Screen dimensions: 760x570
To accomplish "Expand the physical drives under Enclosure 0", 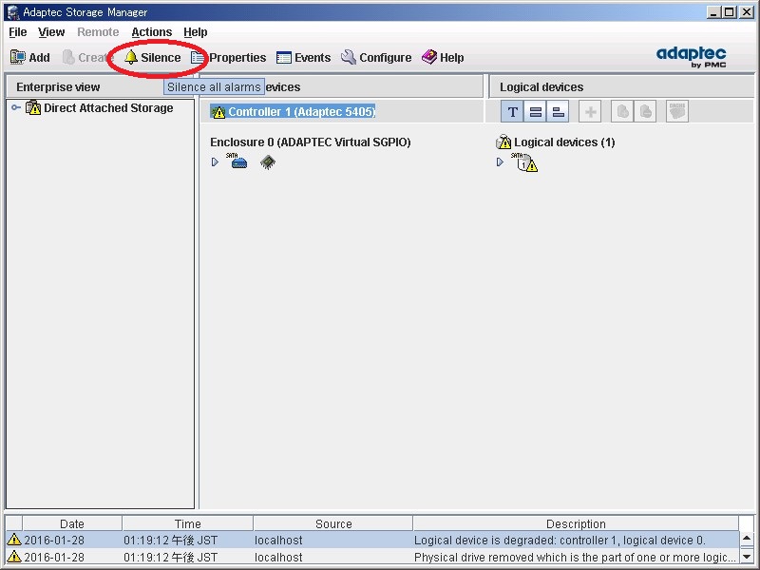I will 216,162.
